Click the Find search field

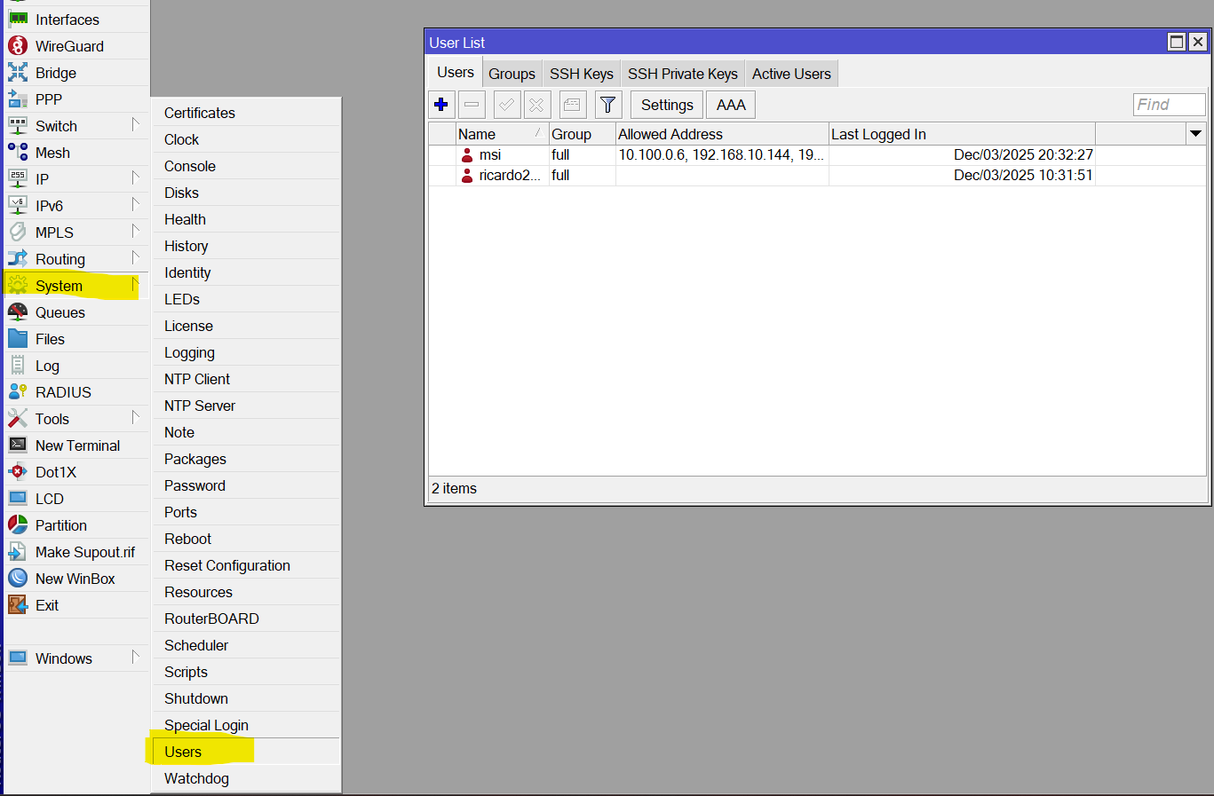coord(1169,105)
